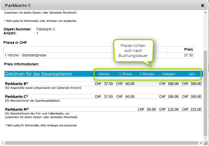The height and width of the screenshot is (146, 209).
Task: Click the horizontal scrollbar left arrow
Action: pos(3,143)
